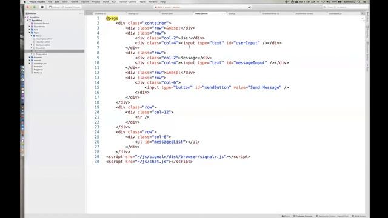Open Build Output pad from status bar
Image resolution: width=388 pixels, height=218 pixels.
[x=358, y=216]
